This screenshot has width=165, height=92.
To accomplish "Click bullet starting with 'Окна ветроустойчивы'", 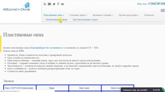I will pyautogui.click(x=54, y=61).
